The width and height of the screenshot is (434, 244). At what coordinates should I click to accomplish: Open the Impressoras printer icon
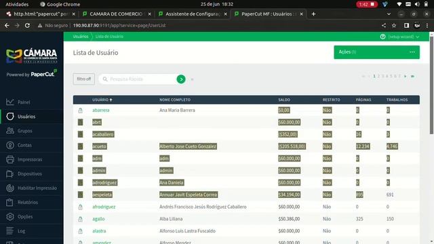(10, 159)
